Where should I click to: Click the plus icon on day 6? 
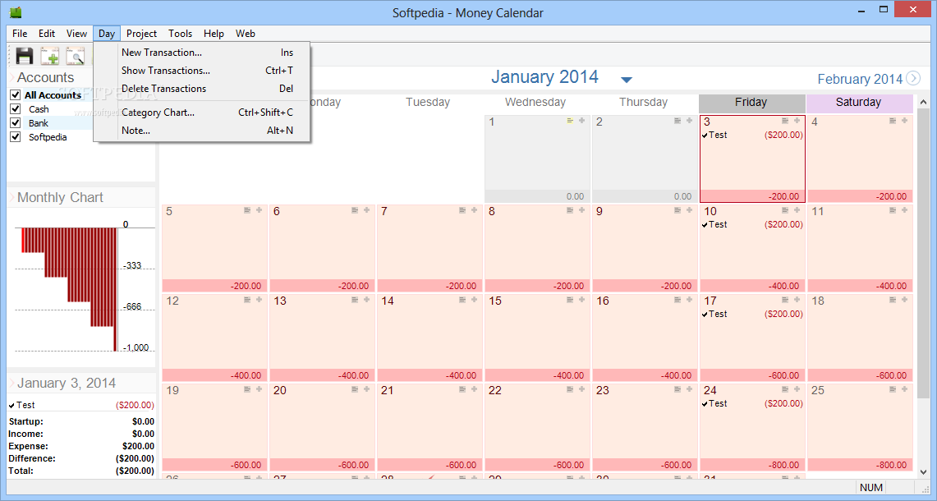coord(367,210)
